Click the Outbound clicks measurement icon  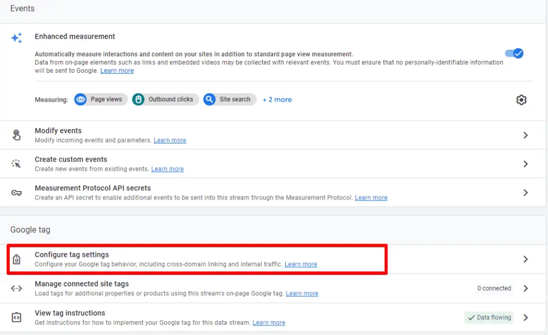pyautogui.click(x=138, y=99)
